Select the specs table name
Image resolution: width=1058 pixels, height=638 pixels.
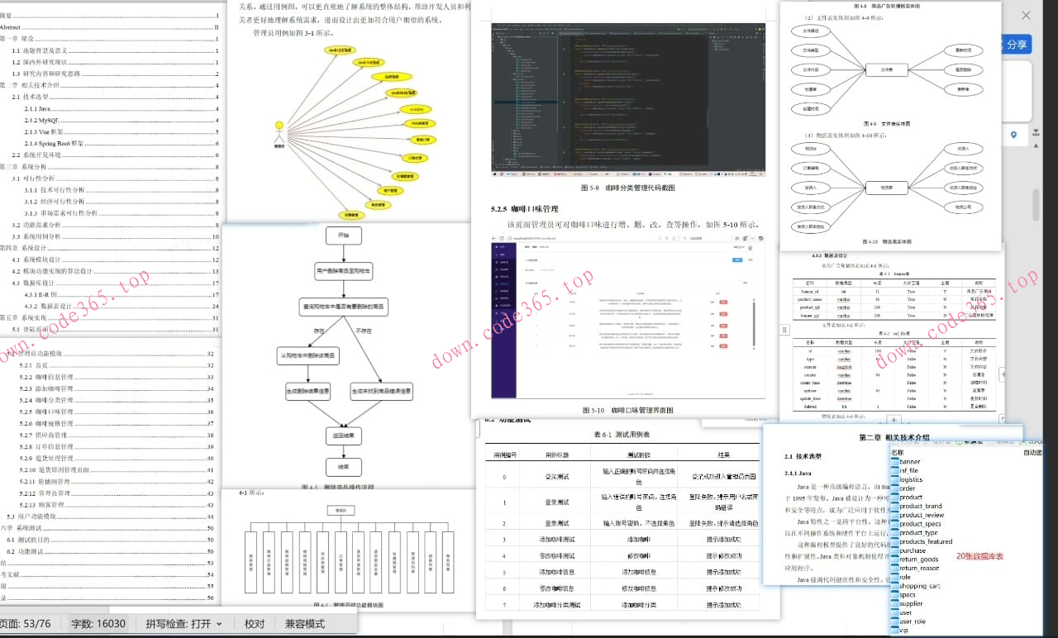[x=908, y=595]
